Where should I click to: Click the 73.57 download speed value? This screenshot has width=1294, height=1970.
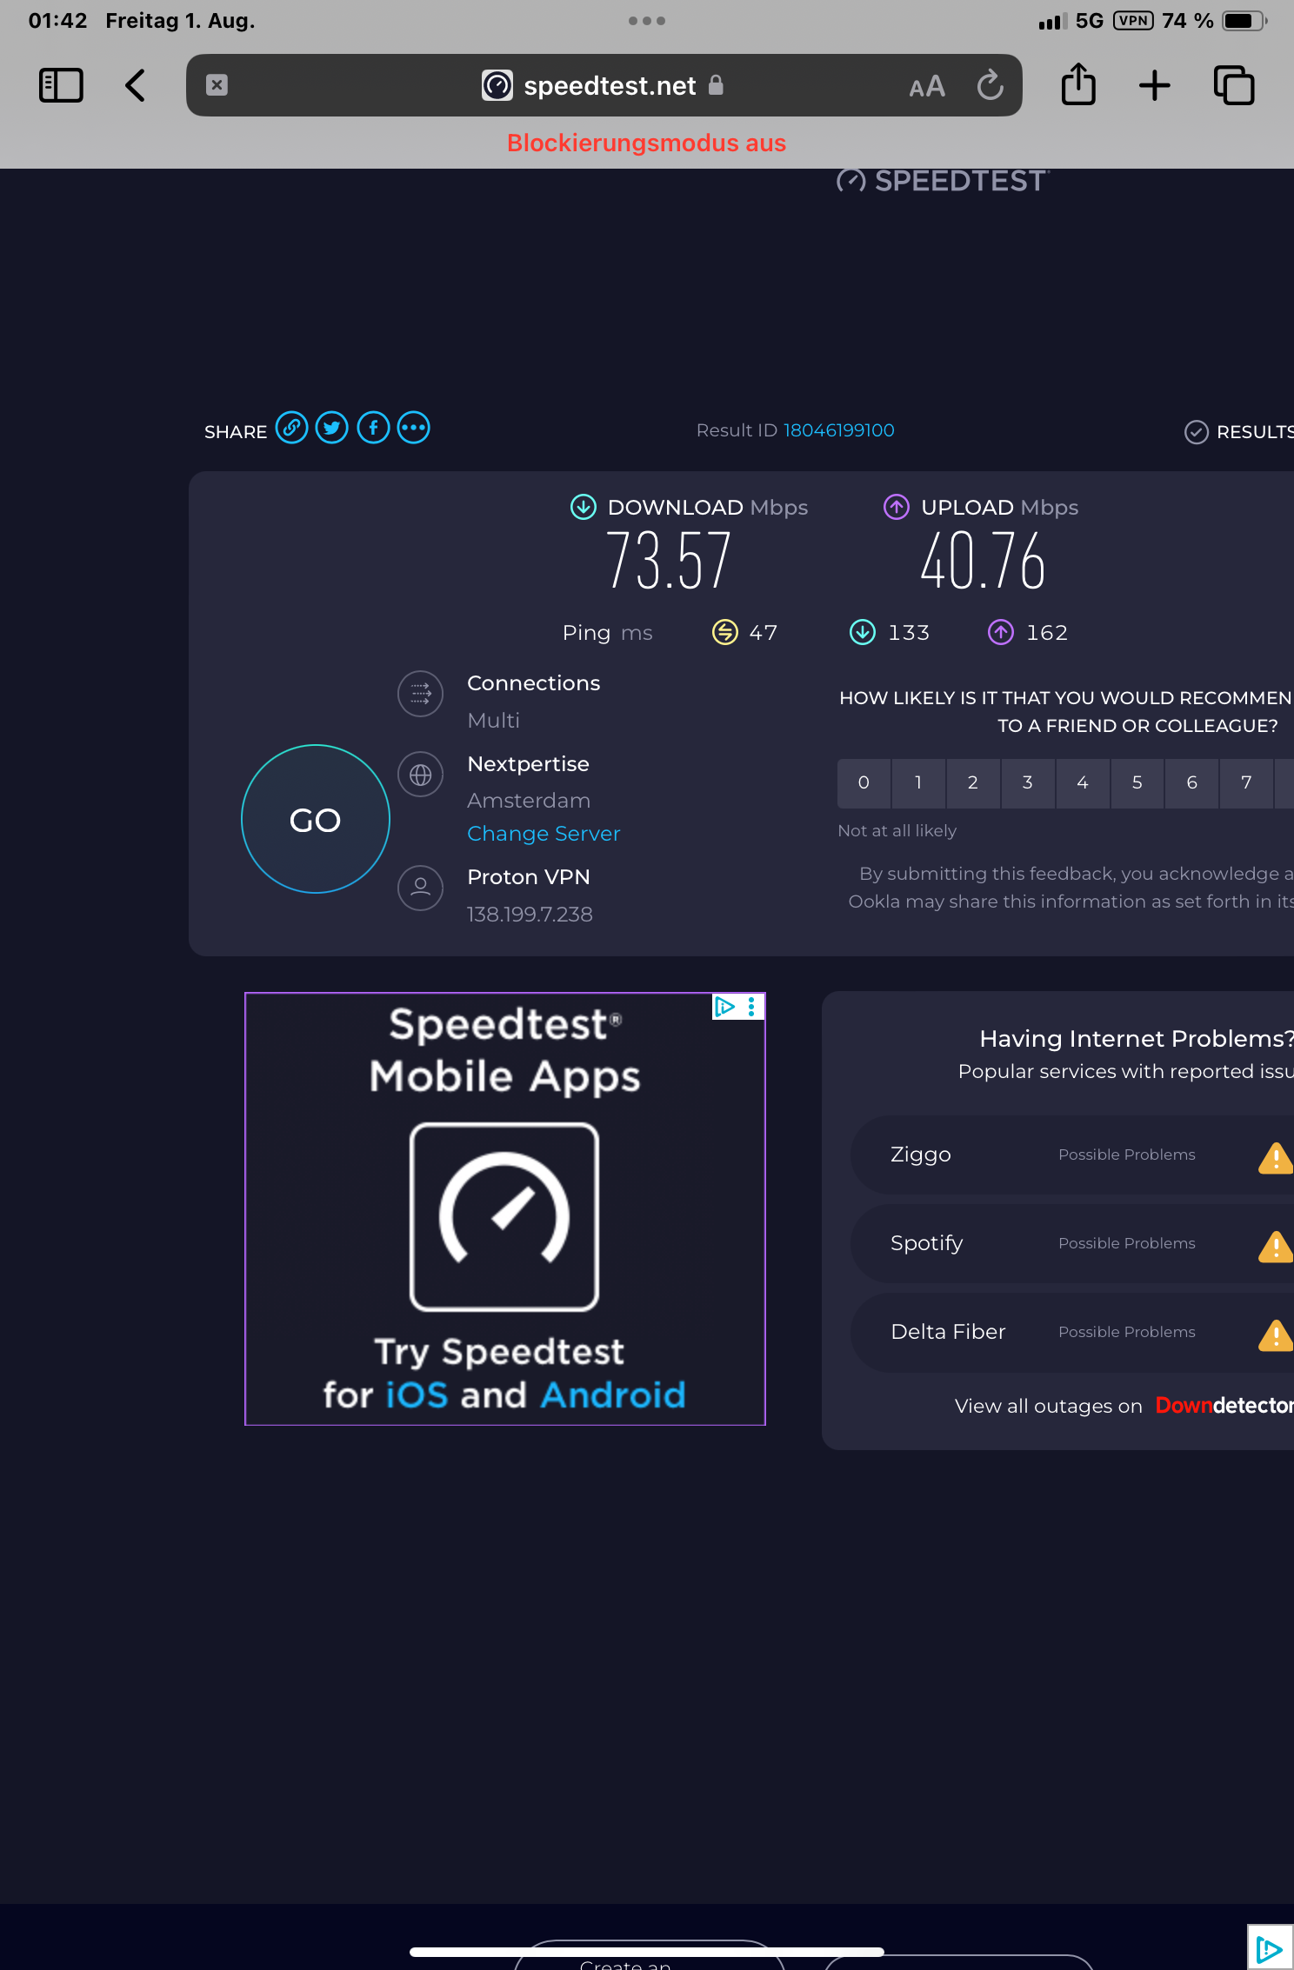[669, 561]
